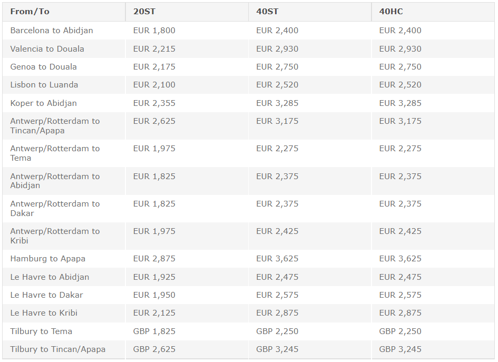The image size is (498, 362).
Task: Click the Antwerp/Rotterdam to Tema 20ST rate
Action: click(154, 149)
